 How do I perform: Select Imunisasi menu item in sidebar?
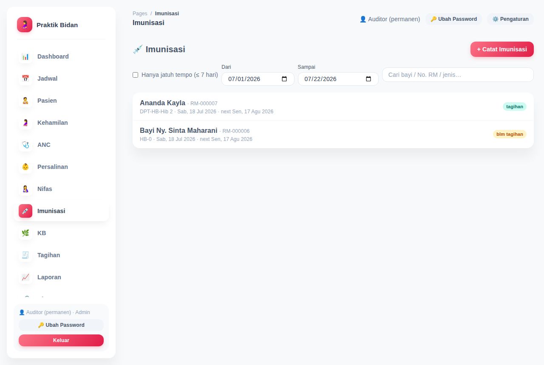tap(61, 211)
